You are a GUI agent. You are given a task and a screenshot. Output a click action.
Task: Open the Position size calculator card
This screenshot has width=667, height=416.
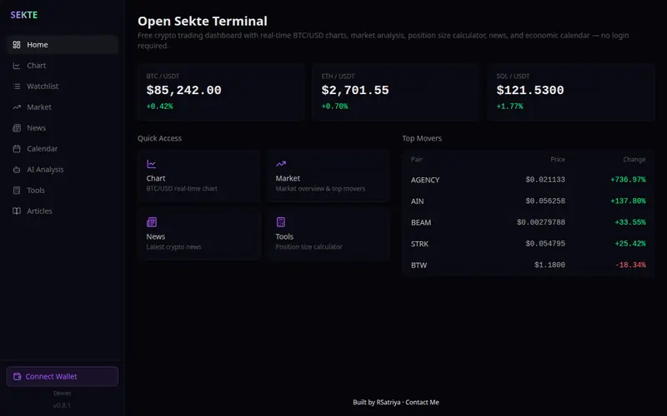tap(328, 234)
